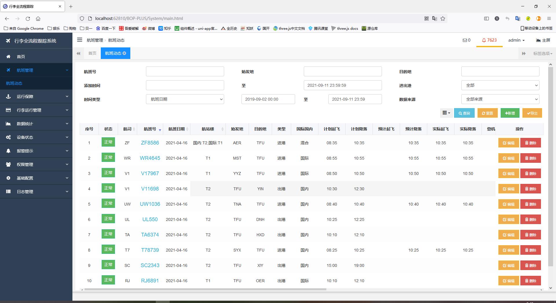Viewport: 556px width, 303px height.
Task: Bookmark this page with star icon
Action: pyautogui.click(x=443, y=19)
